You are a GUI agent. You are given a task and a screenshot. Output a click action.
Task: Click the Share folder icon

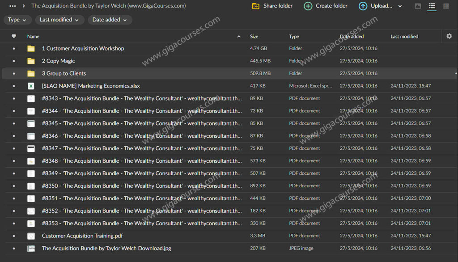coord(256,6)
